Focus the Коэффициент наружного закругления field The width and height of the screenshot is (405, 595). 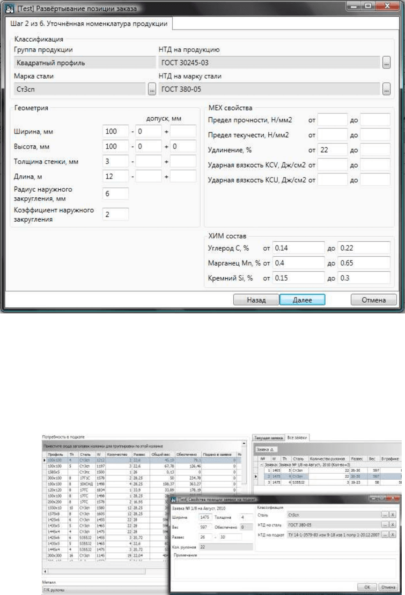click(x=116, y=214)
